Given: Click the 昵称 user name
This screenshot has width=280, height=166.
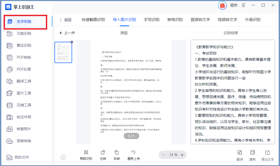Looking at the screenshot, I should 234,5.
